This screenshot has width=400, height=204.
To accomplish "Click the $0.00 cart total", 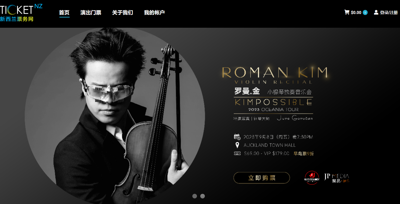I will [356, 12].
